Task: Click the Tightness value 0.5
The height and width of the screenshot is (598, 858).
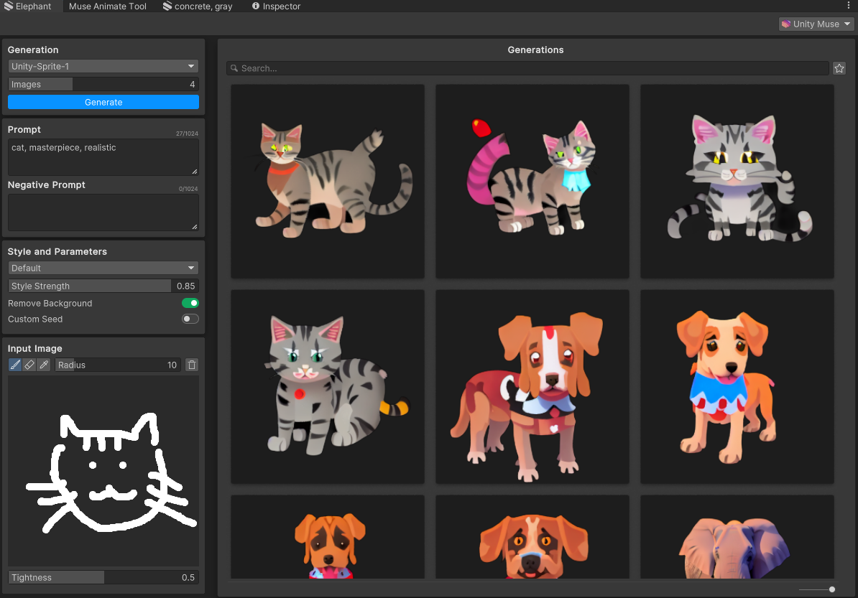Action: (188, 577)
